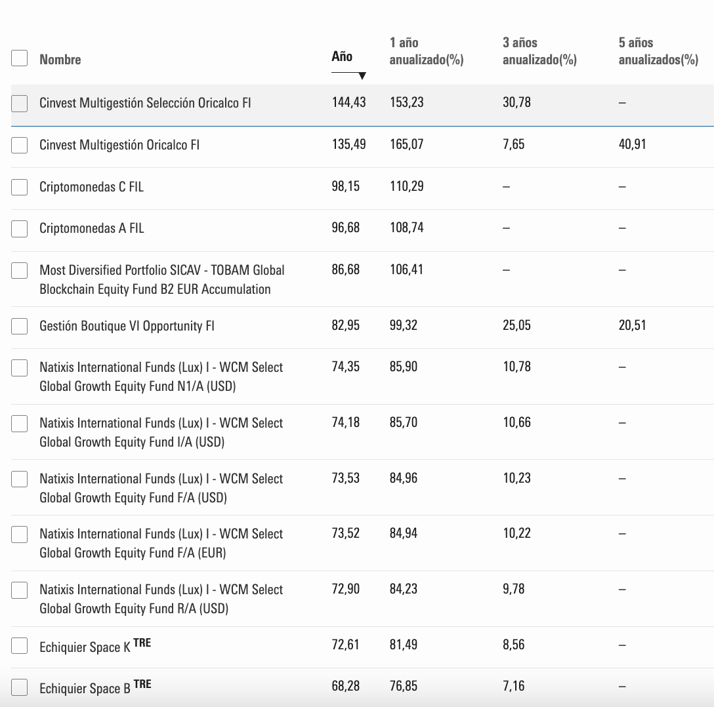Image resolution: width=714 pixels, height=707 pixels.
Task: Click the 1-year value 76,85
Action: [x=404, y=686]
